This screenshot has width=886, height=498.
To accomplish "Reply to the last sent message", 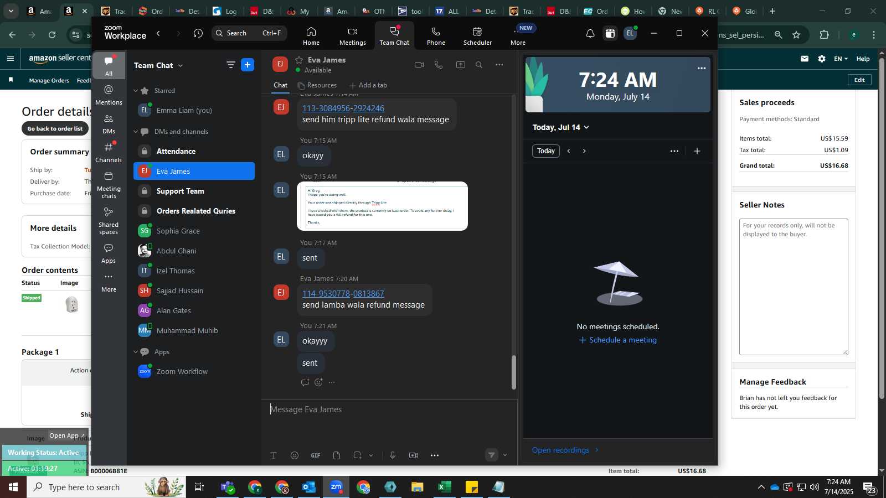I will [305, 382].
